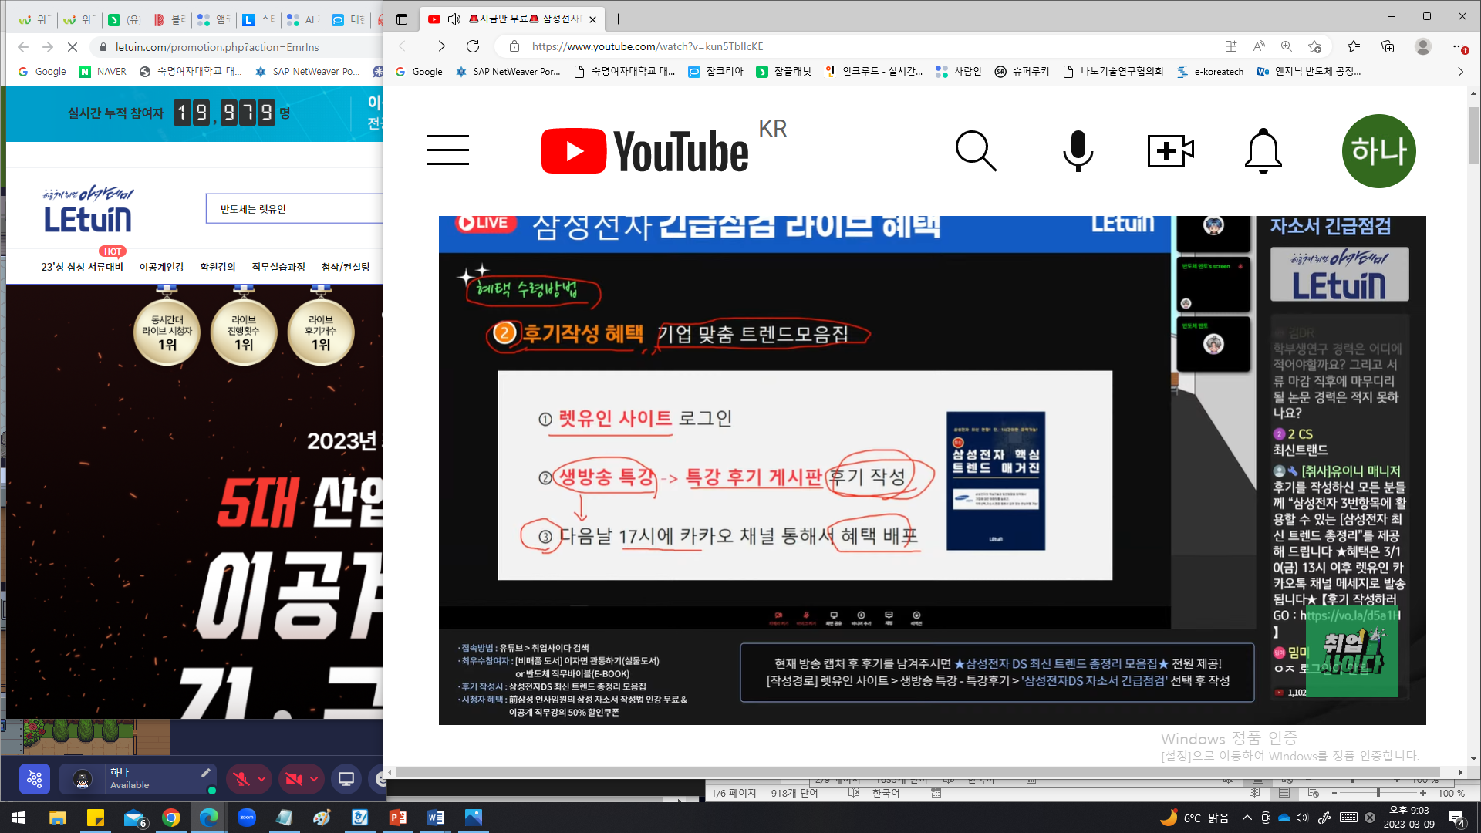Select the YouTube tab in Edge

click(x=513, y=19)
